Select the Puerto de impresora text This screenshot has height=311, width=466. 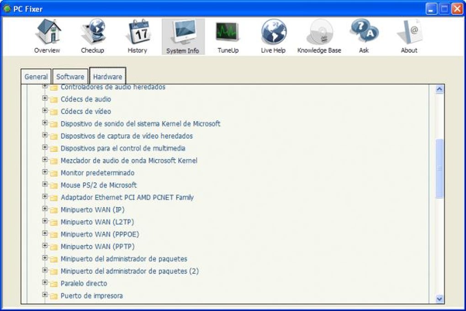[91, 296]
